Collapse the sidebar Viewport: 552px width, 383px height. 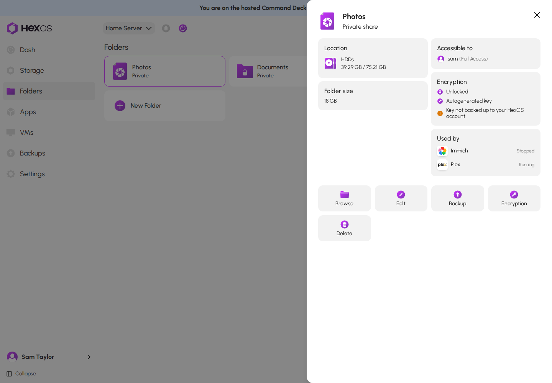(21, 374)
